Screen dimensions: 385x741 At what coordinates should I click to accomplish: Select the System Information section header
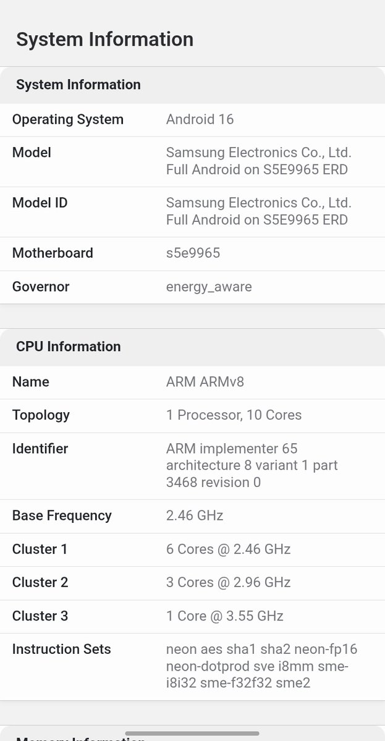click(78, 85)
